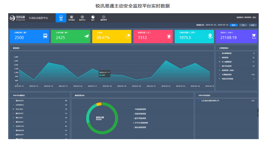Click the 2019-07-14 label on the chart axis
The height and width of the screenshot is (143, 263).
pyautogui.click(x=48, y=86)
